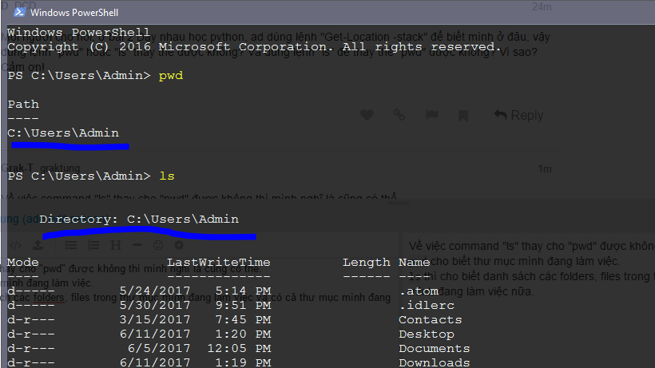Select the 'Desktop' directory name

(427, 334)
